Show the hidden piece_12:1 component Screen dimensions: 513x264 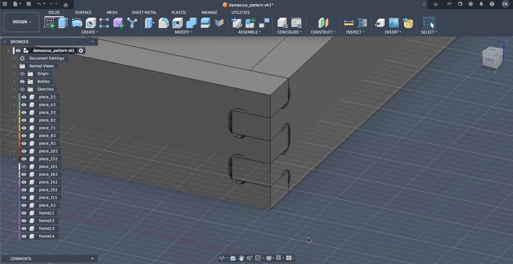coord(24,167)
